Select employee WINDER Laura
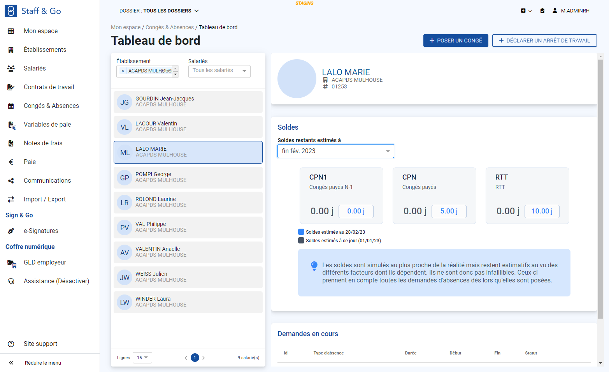 pos(188,302)
